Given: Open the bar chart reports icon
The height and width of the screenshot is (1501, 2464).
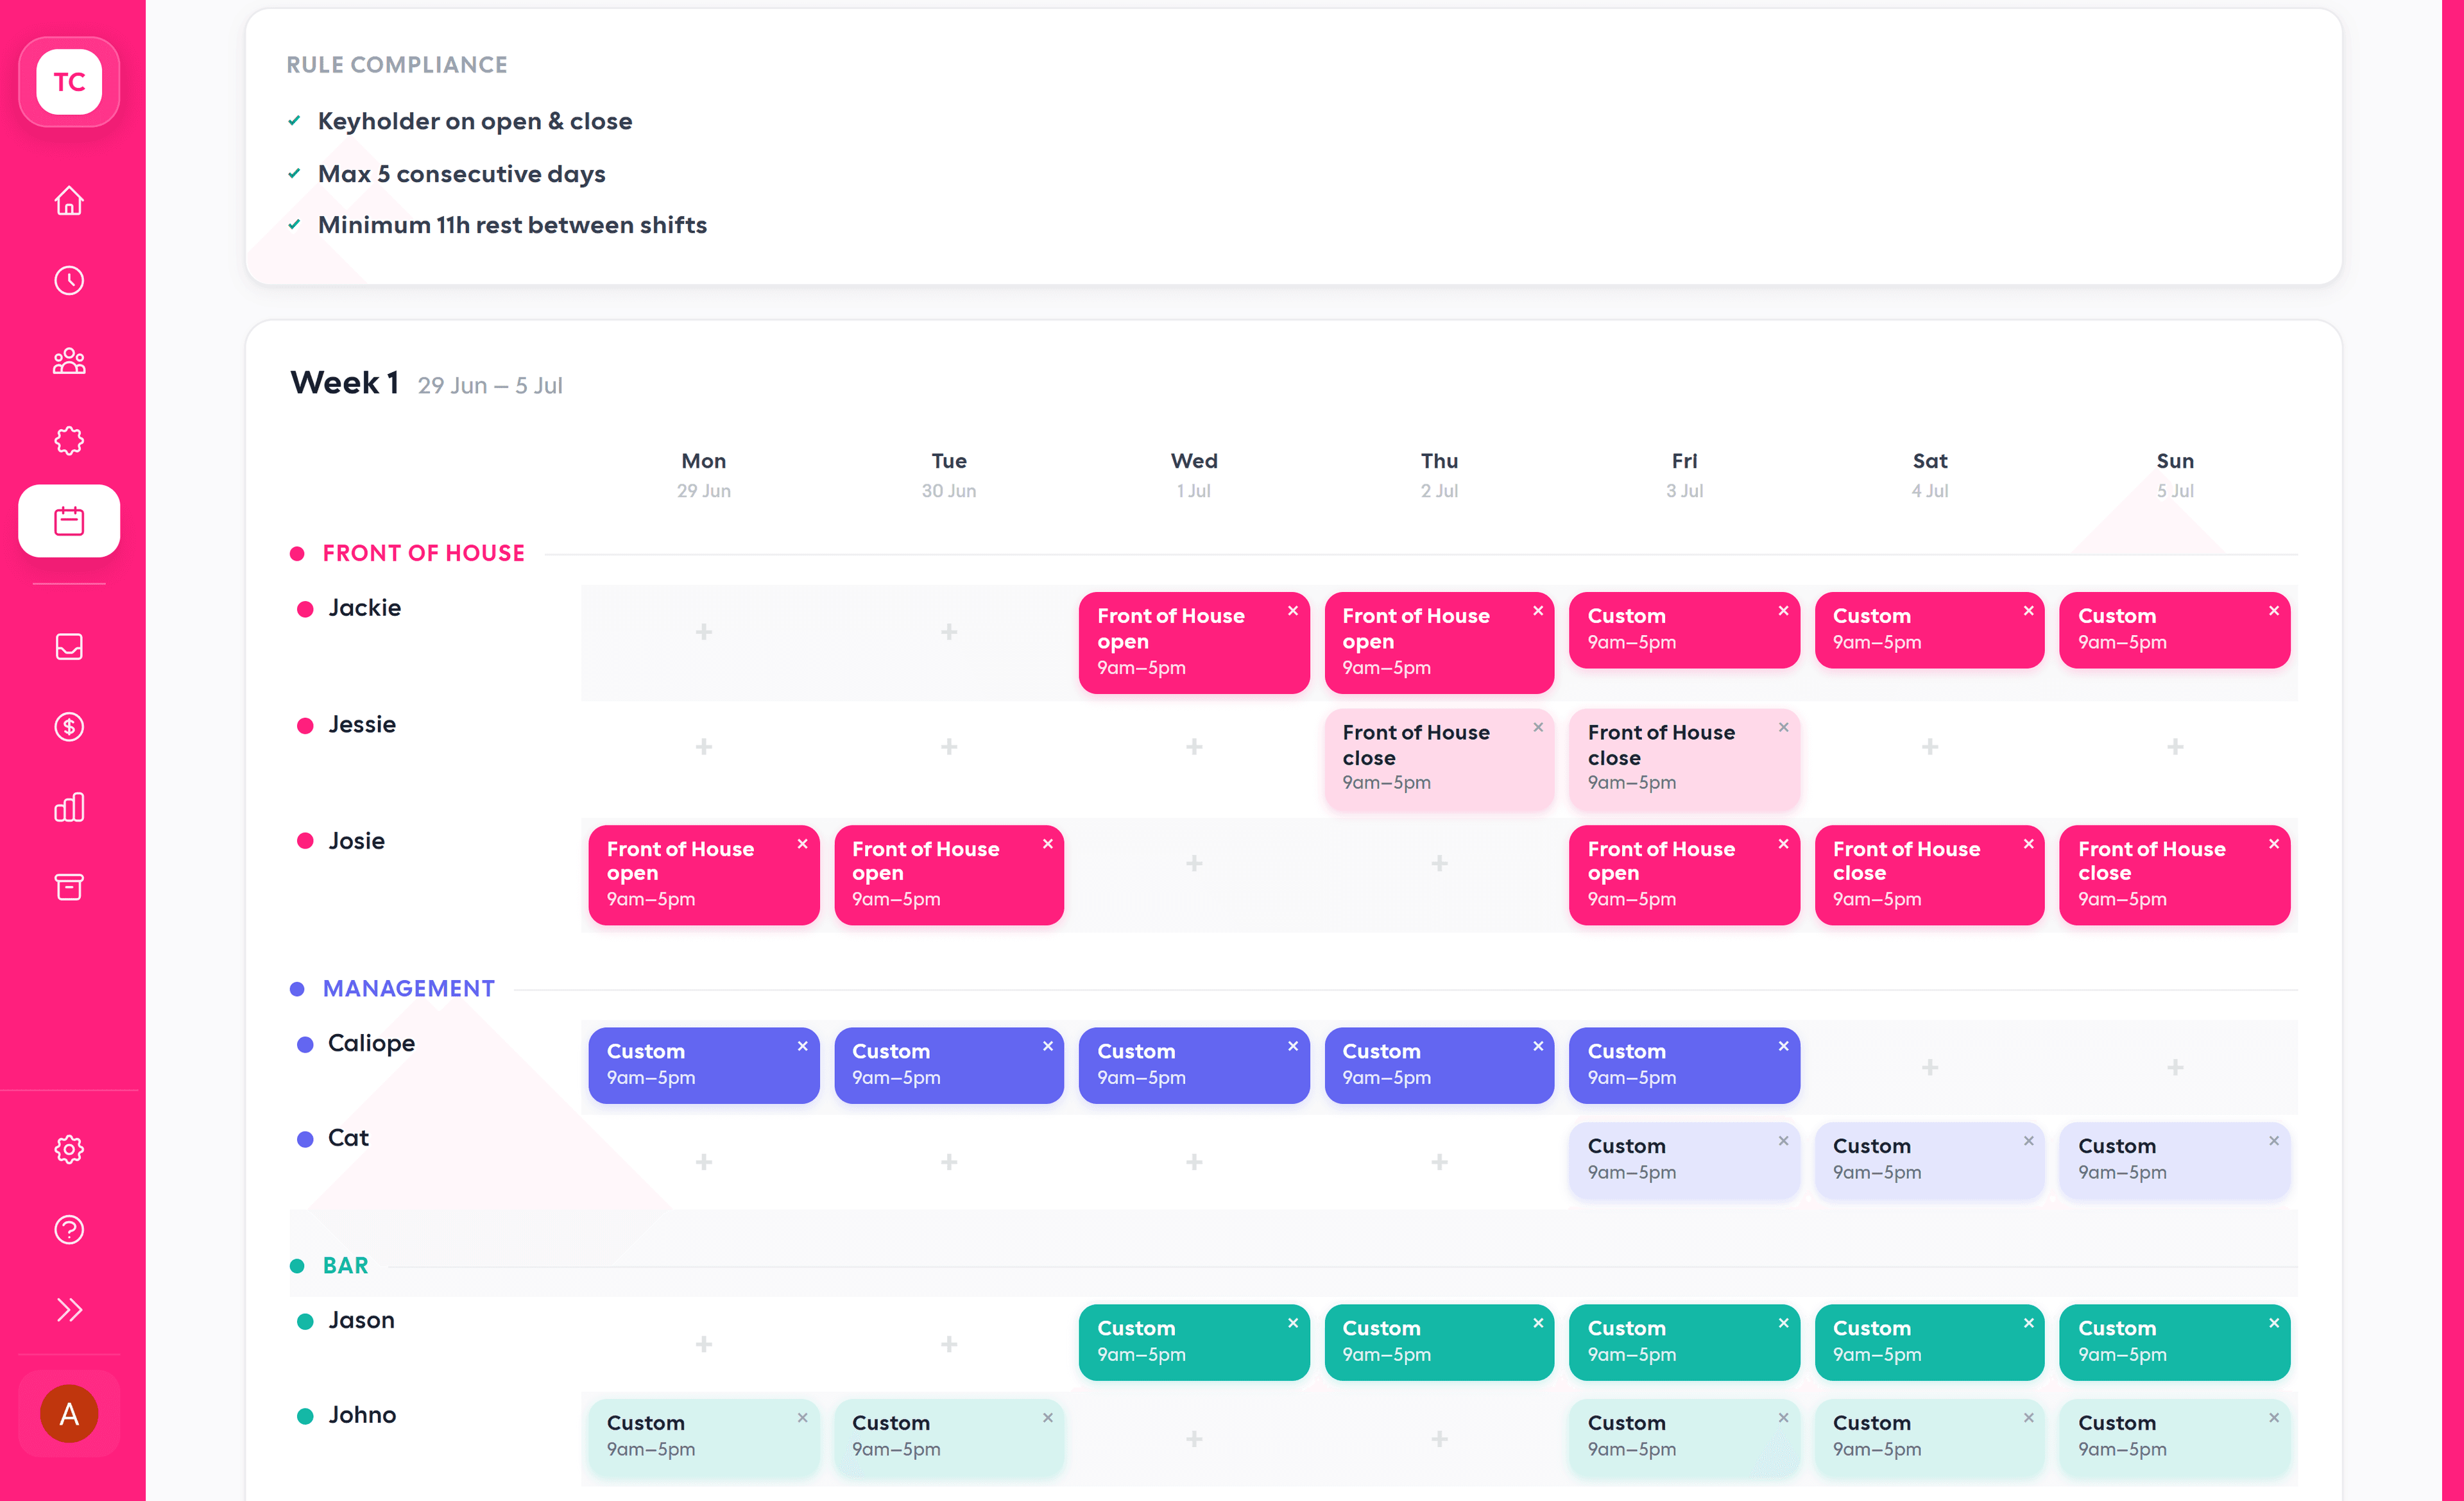Looking at the screenshot, I should click(69, 806).
